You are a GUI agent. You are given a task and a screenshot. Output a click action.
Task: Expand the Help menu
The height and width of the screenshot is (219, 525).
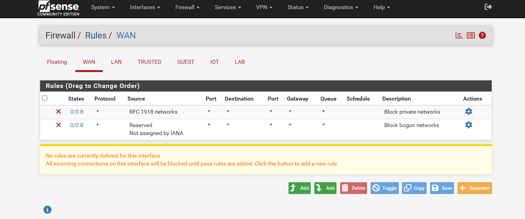(x=381, y=7)
